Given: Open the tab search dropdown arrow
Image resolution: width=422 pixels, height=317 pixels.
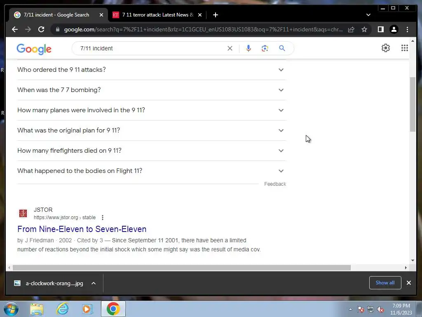Looking at the screenshot, I should click(x=368, y=15).
